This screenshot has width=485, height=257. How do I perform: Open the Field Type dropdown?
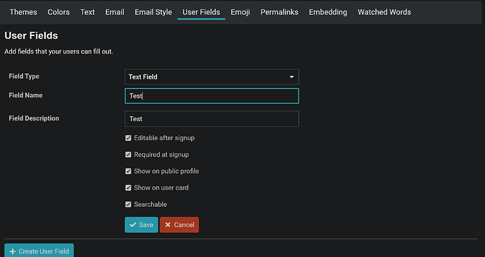click(x=212, y=77)
